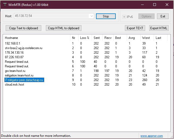Click Worst value 117 for 178.34.130.16

145,53
